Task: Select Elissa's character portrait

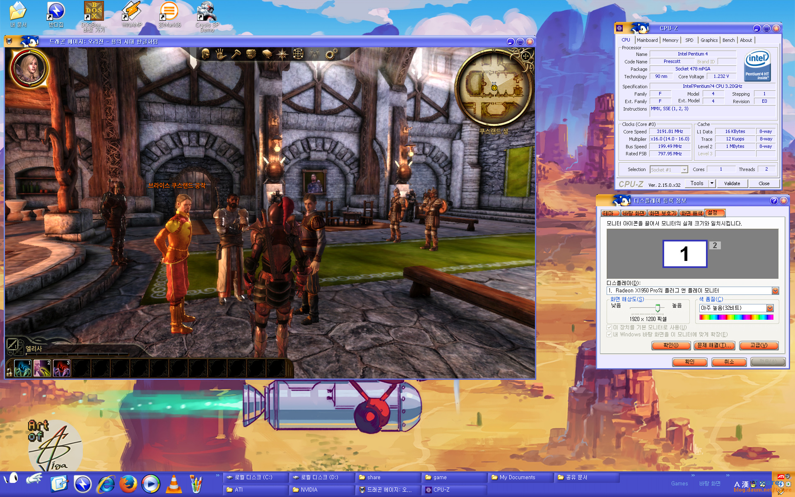Action: [x=29, y=68]
